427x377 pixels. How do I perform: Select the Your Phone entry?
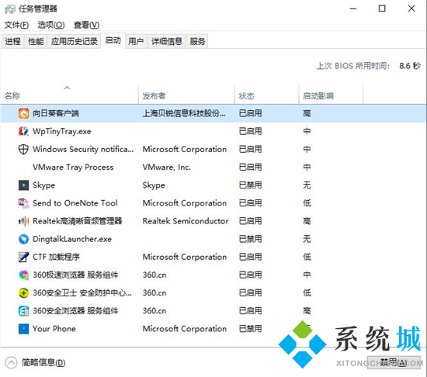(x=54, y=329)
